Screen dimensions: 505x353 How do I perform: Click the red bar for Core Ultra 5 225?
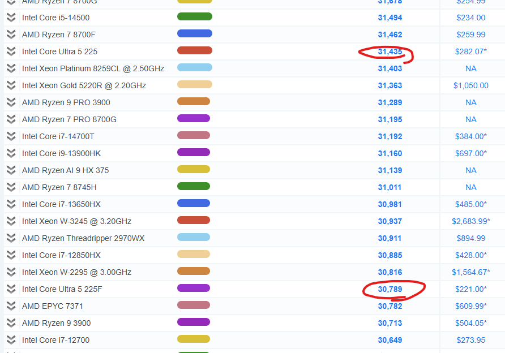pos(195,50)
